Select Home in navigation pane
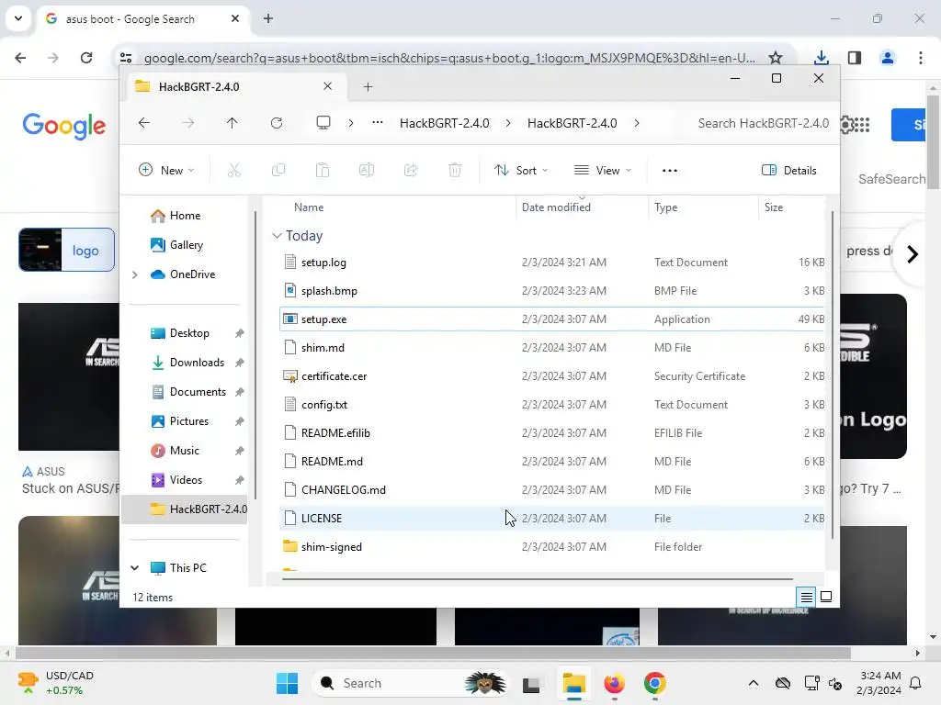 pyautogui.click(x=185, y=215)
